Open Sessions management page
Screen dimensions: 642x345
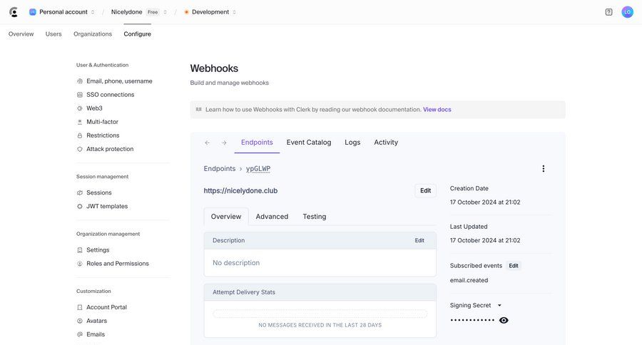click(98, 192)
